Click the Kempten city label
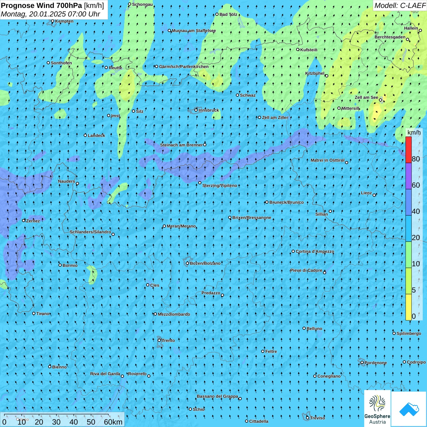427x427 pixels. pos(64,21)
